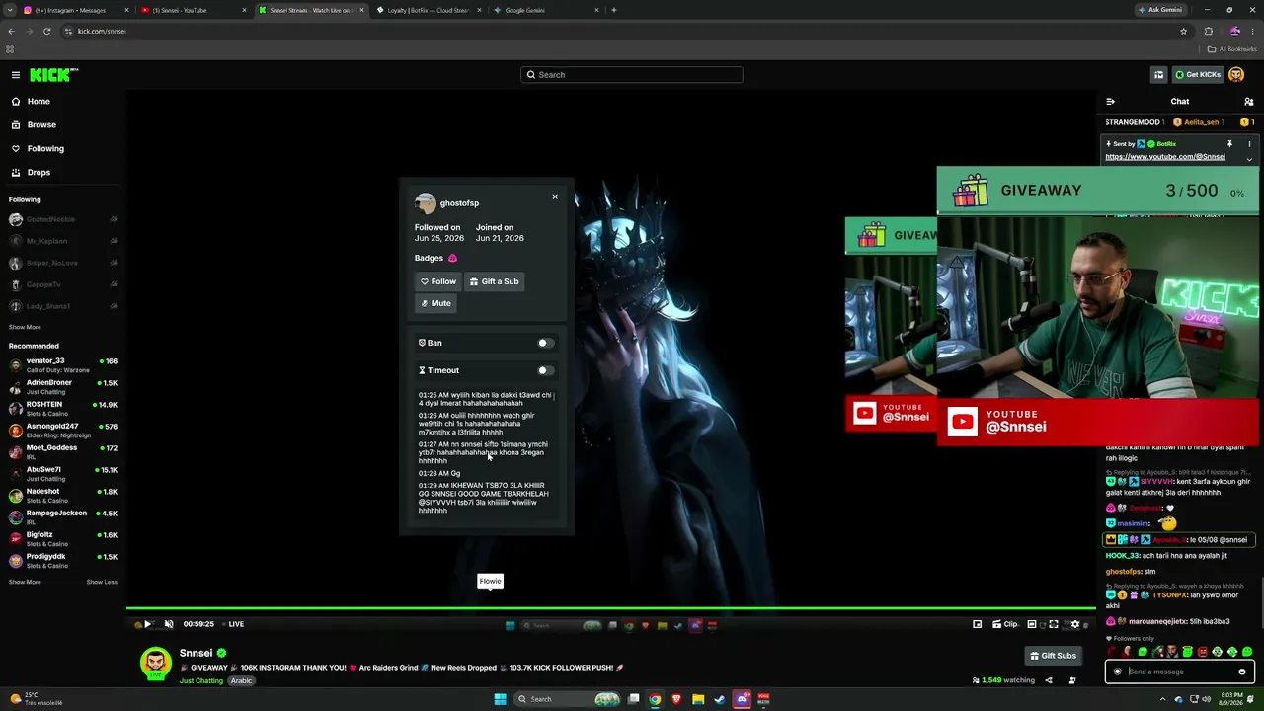Viewport: 1264px width, 711px height.
Task: Open Moet_Goddess recommended channel
Action: pyautogui.click(x=63, y=452)
